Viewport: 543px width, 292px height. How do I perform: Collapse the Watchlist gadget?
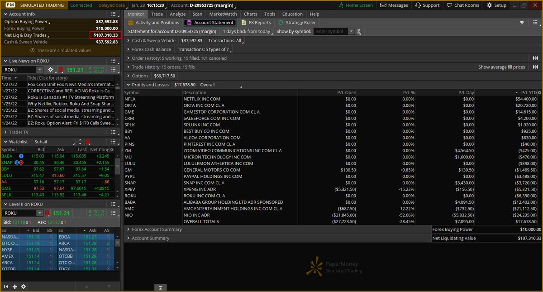5,142
